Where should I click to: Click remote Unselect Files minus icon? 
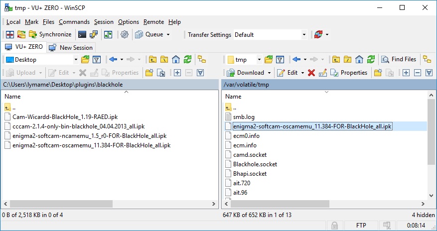(418, 73)
